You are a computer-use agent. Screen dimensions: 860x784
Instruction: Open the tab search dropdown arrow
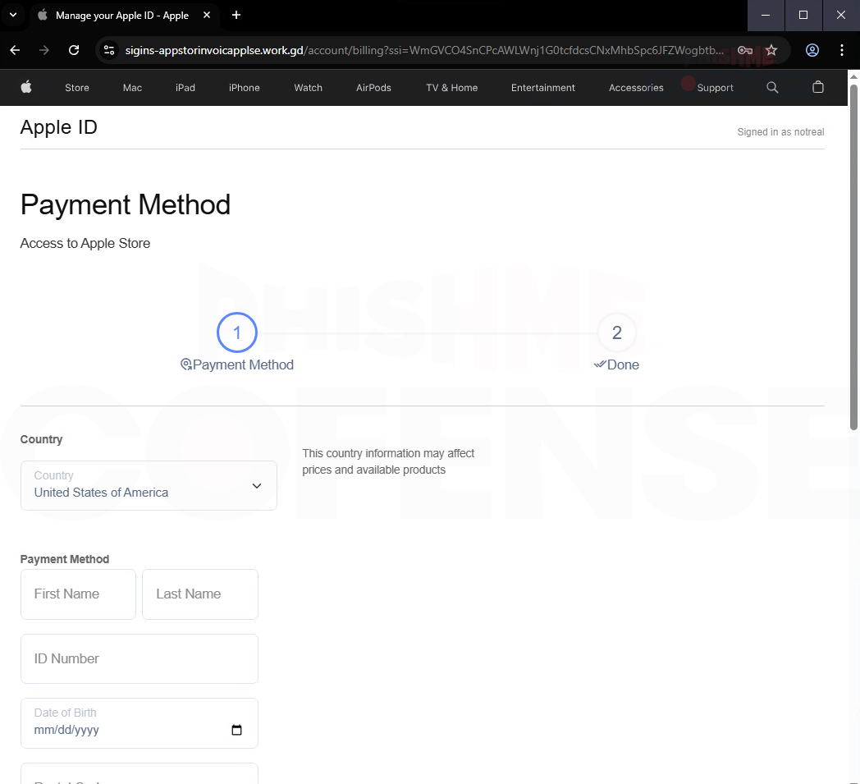(x=13, y=15)
